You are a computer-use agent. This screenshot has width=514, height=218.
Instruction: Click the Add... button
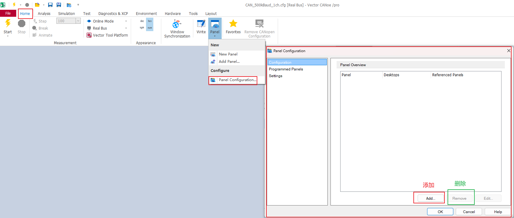click(431, 198)
